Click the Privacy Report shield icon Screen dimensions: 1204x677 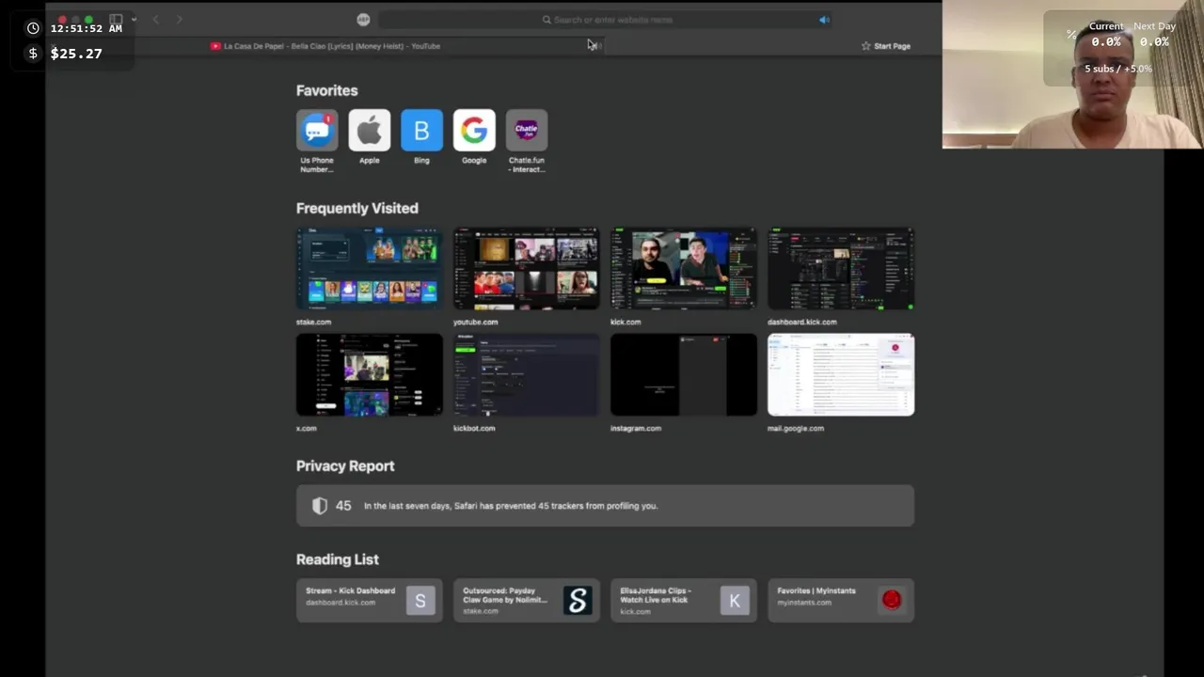click(x=320, y=506)
